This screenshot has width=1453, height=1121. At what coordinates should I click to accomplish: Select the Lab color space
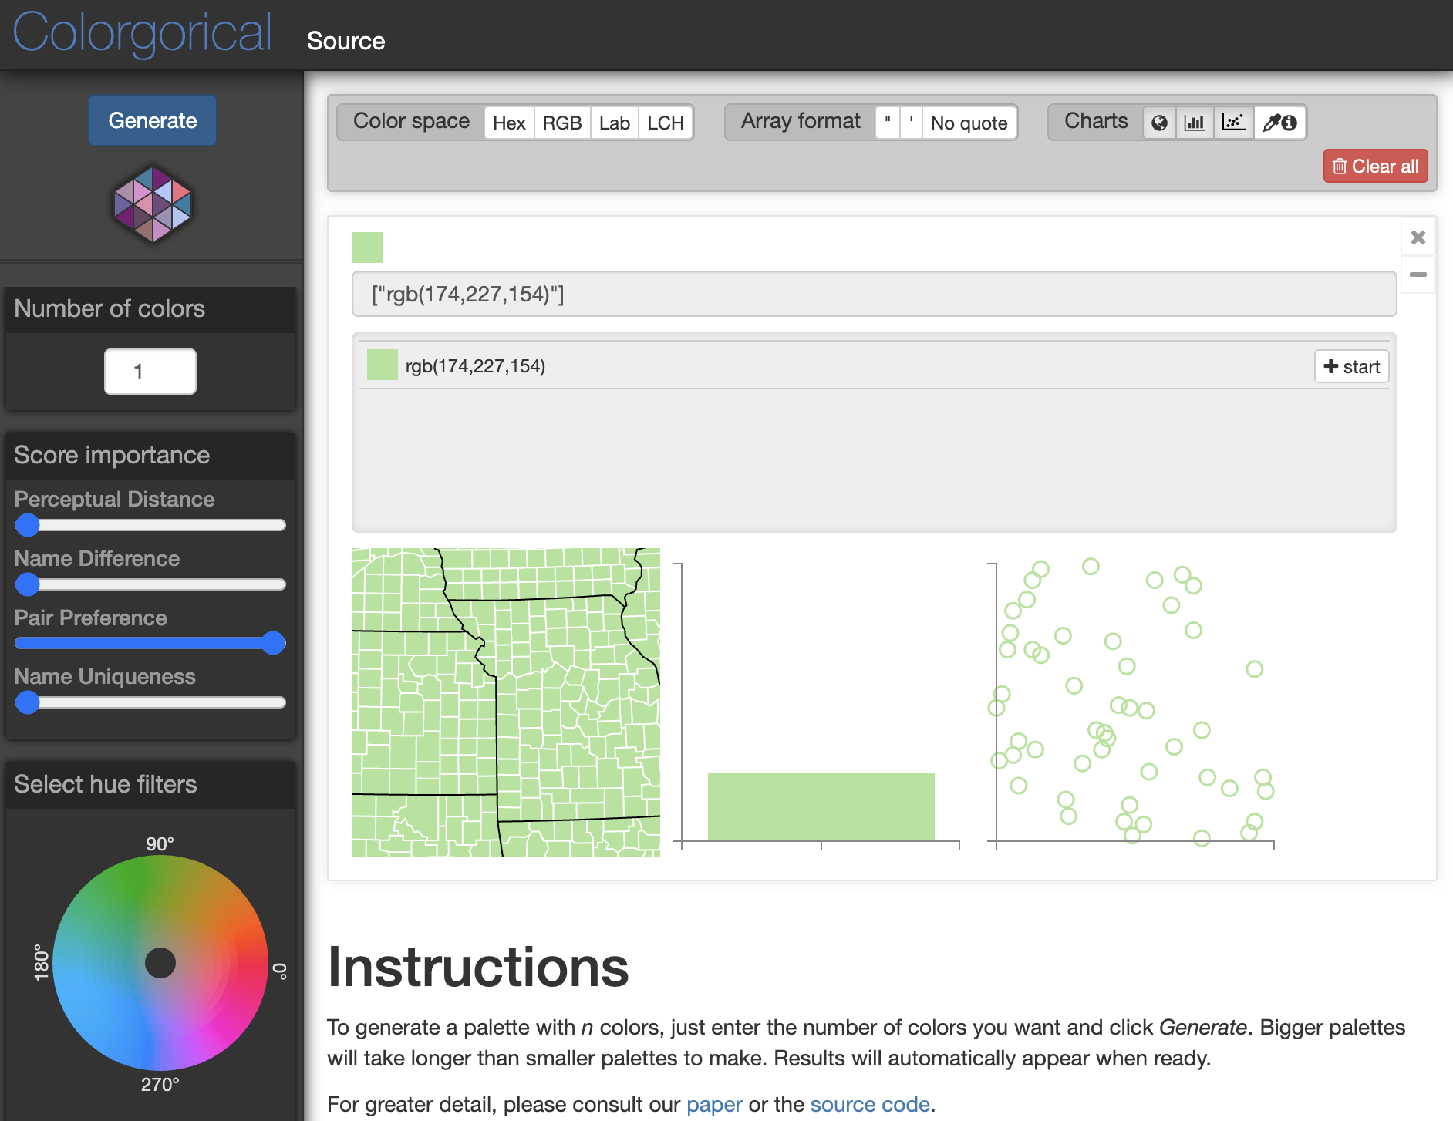click(614, 123)
